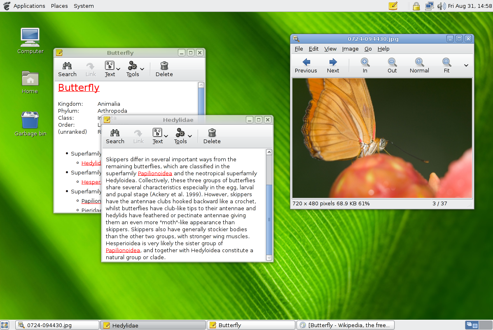Open the Places menu
The height and width of the screenshot is (330, 493).
pos(59,6)
